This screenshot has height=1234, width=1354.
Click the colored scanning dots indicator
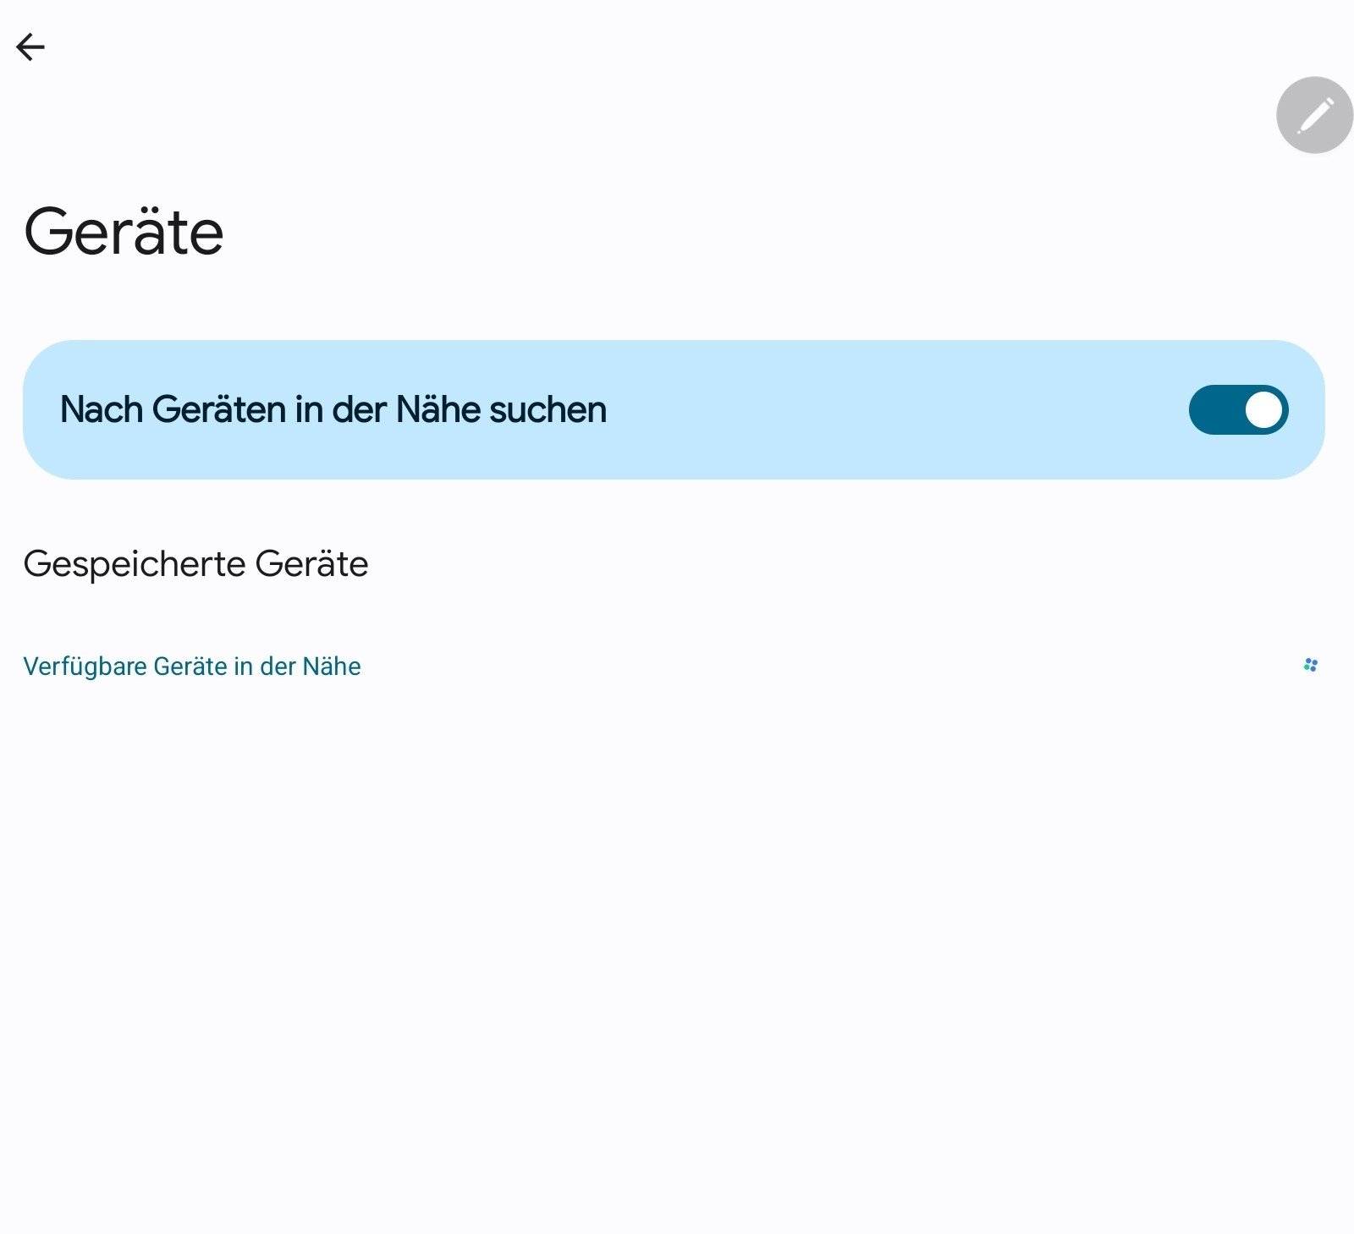pyautogui.click(x=1311, y=666)
